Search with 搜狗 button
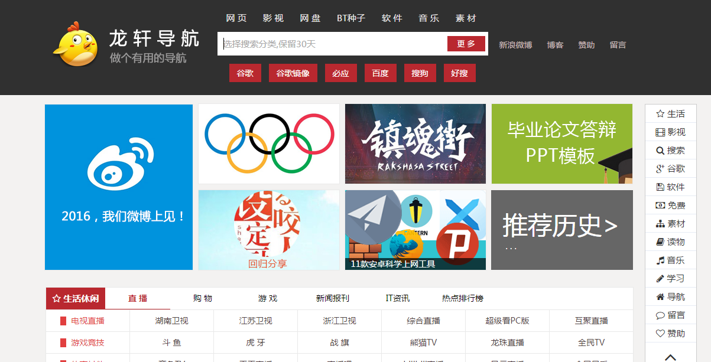This screenshot has height=362, width=711. (420, 73)
